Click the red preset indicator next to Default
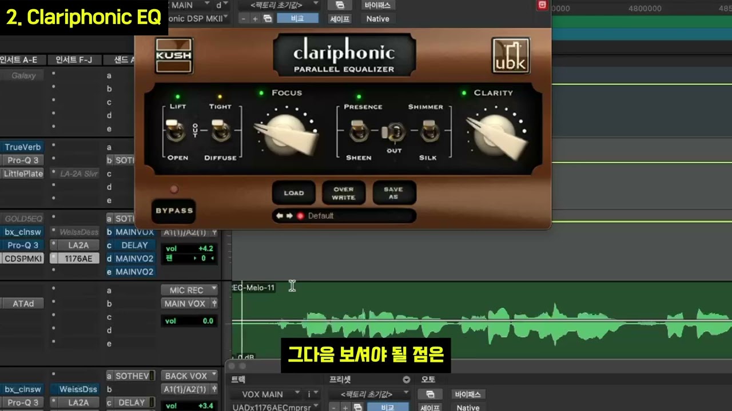This screenshot has height=411, width=732. tap(300, 216)
